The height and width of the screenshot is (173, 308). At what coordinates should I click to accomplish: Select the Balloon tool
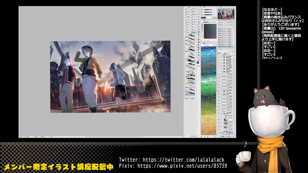[199, 57]
